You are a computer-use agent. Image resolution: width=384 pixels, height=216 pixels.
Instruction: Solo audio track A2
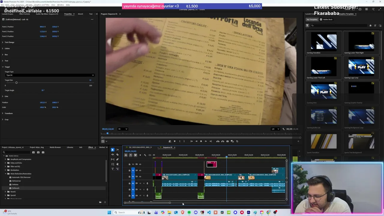click(x=144, y=190)
